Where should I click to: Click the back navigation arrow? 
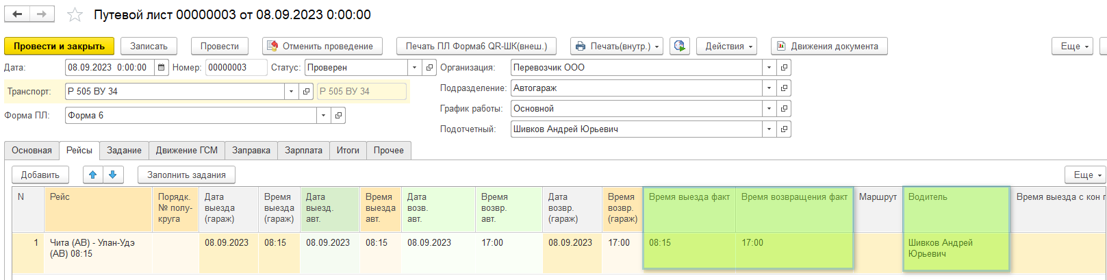click(17, 14)
